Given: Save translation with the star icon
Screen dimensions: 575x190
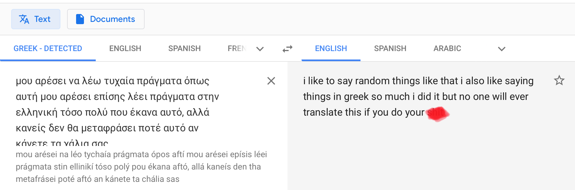Looking at the screenshot, I should pyautogui.click(x=559, y=81).
